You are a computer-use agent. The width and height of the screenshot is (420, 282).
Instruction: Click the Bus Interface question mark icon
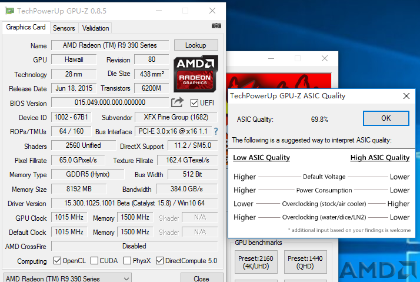216,131
